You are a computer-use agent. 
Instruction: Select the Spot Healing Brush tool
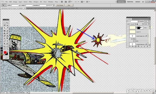[x=5, y=31]
